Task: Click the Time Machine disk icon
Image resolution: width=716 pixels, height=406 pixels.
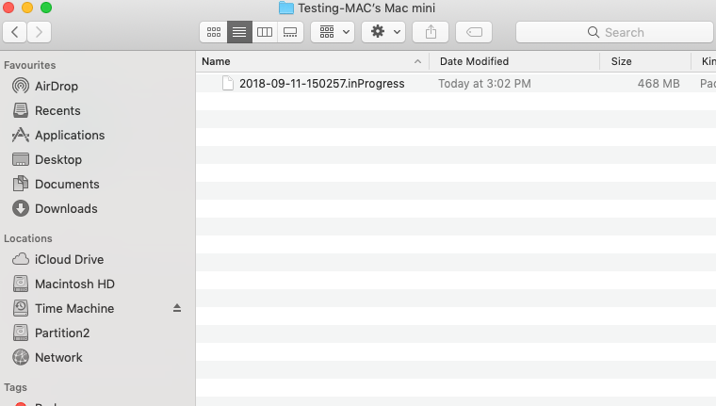Action: click(21, 308)
